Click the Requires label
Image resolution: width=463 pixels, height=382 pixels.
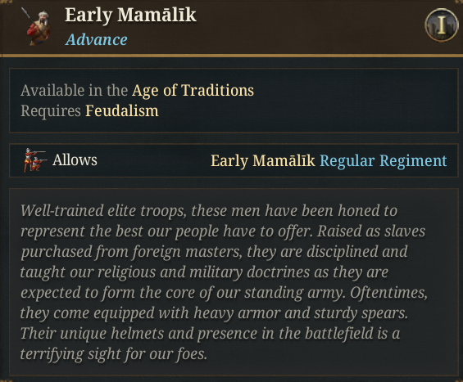(51, 111)
